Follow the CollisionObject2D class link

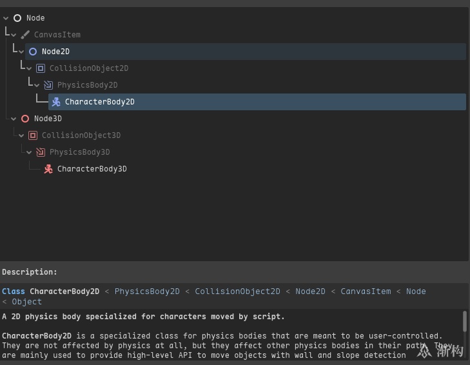(237, 291)
